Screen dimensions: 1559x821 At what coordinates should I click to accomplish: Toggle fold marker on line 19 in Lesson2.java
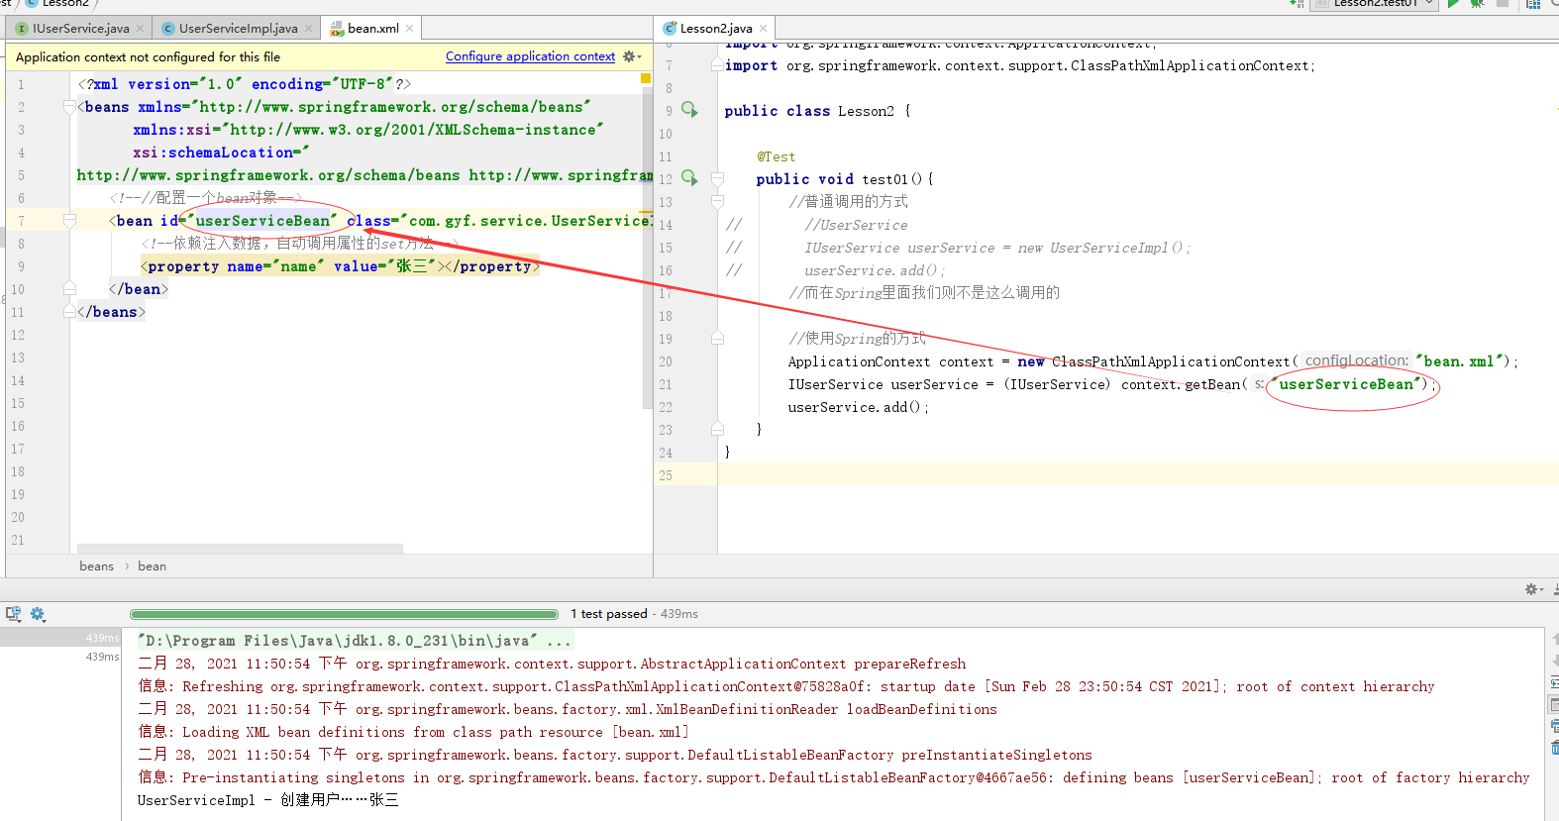pyautogui.click(x=717, y=339)
